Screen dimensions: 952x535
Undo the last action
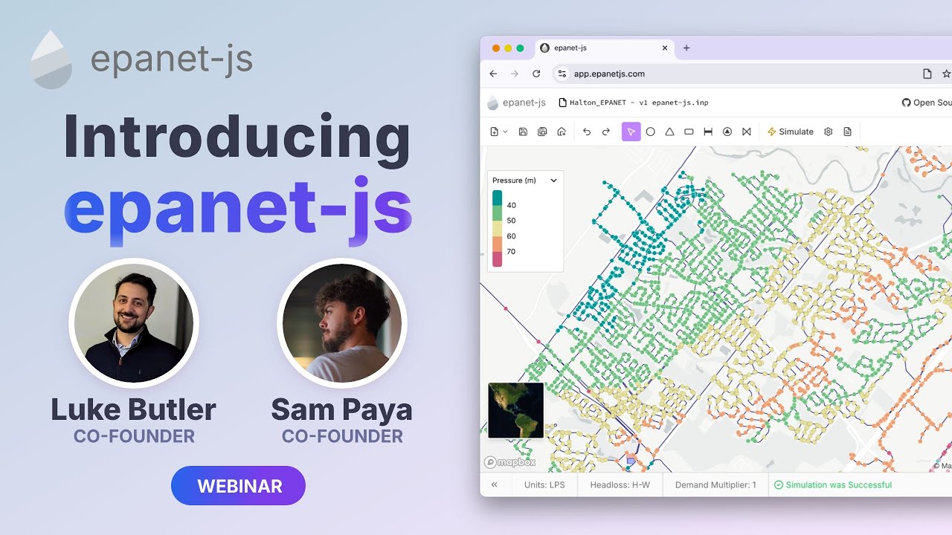pyautogui.click(x=587, y=132)
